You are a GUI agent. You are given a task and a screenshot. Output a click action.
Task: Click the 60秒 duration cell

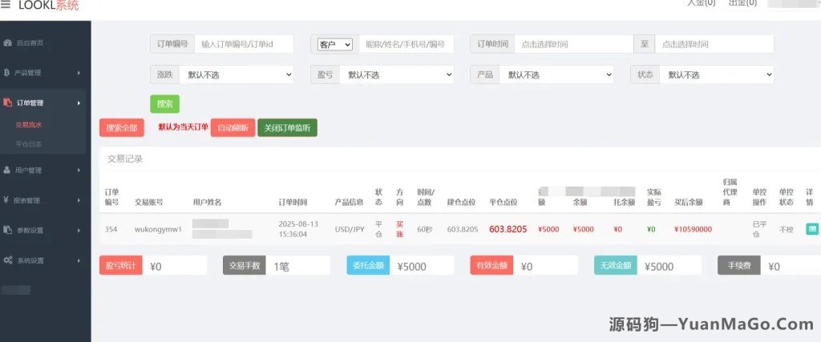pyautogui.click(x=425, y=229)
